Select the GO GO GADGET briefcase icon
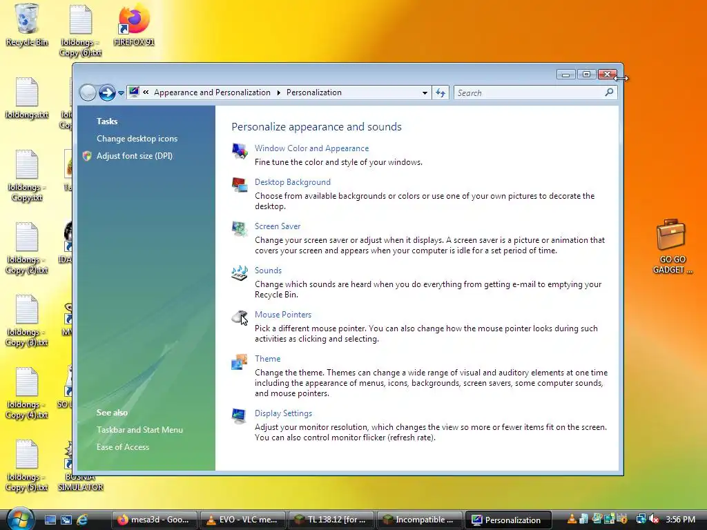 click(x=672, y=246)
